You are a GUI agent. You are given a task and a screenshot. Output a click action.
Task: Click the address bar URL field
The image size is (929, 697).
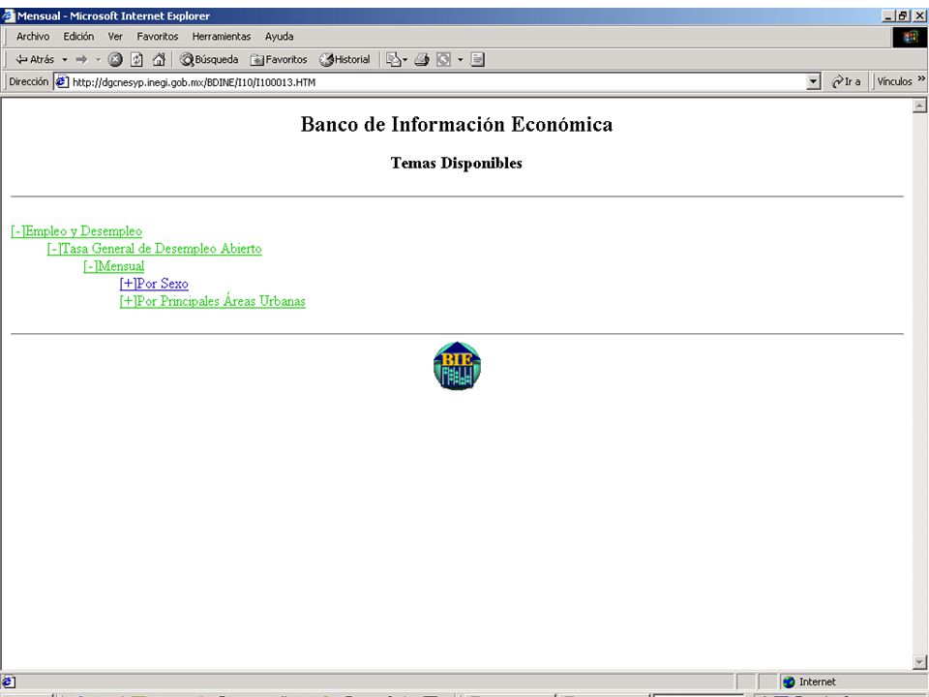click(x=438, y=81)
